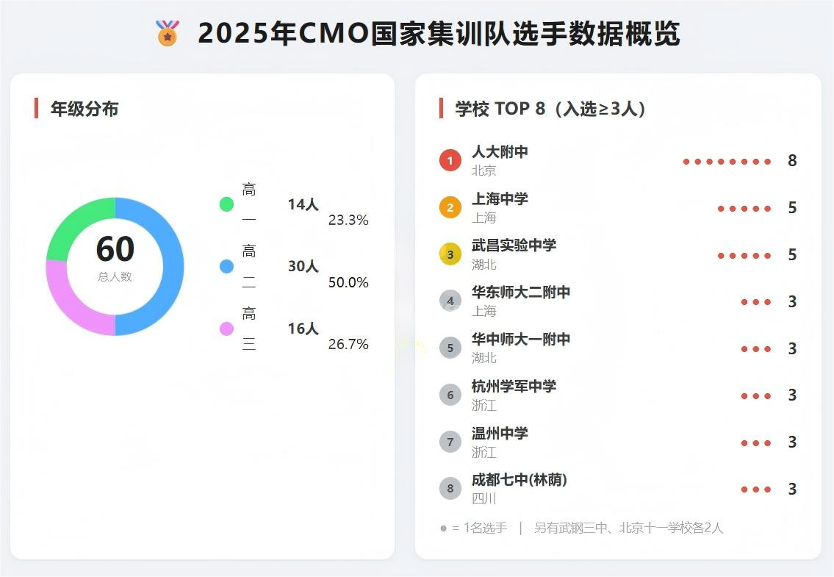834x577 pixels.
Task: Click the gray rank 4 badge
Action: pyautogui.click(x=450, y=301)
